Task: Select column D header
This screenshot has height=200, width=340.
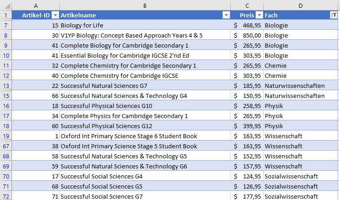Action: (300, 6)
